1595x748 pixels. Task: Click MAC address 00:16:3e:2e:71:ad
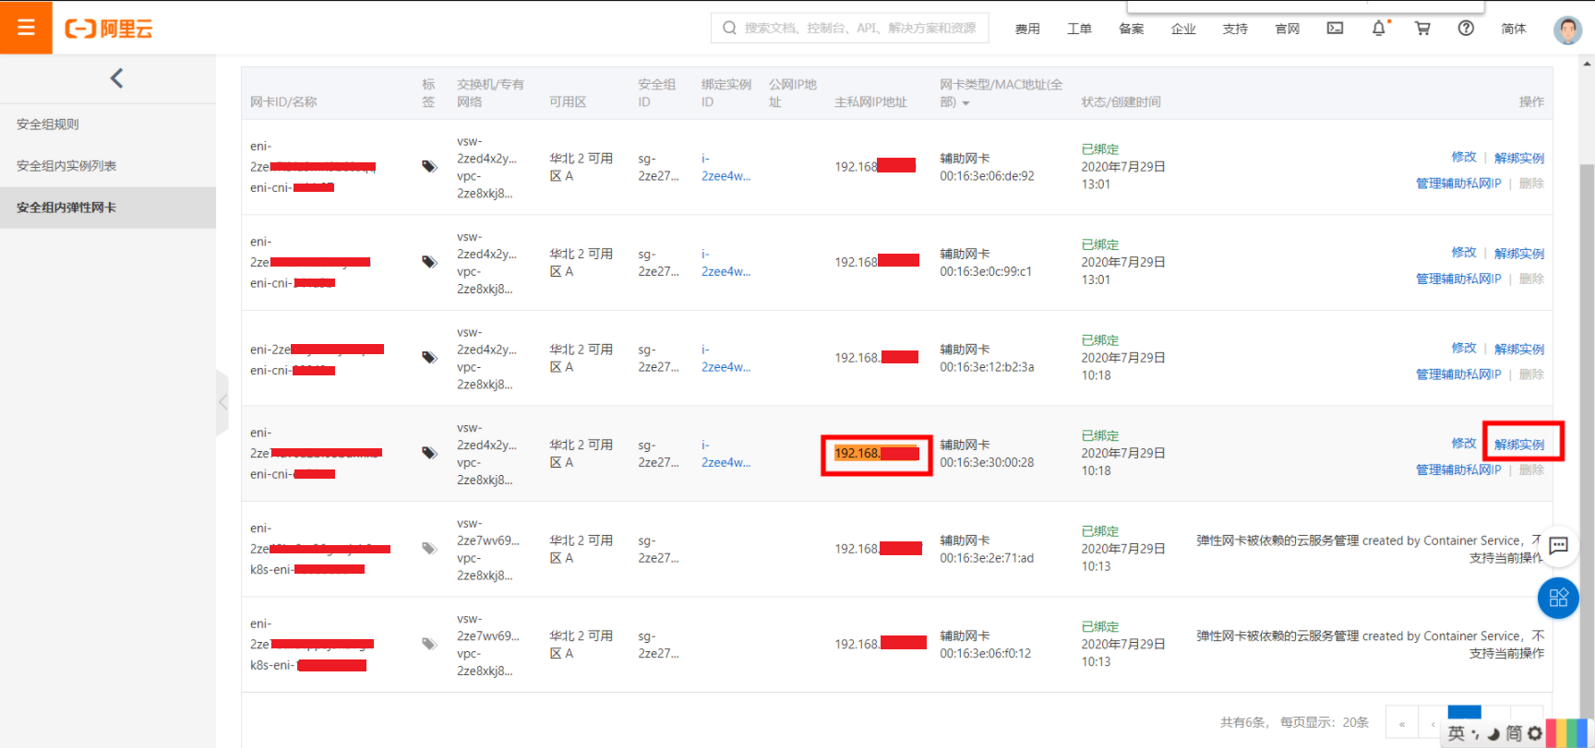pyautogui.click(x=987, y=558)
